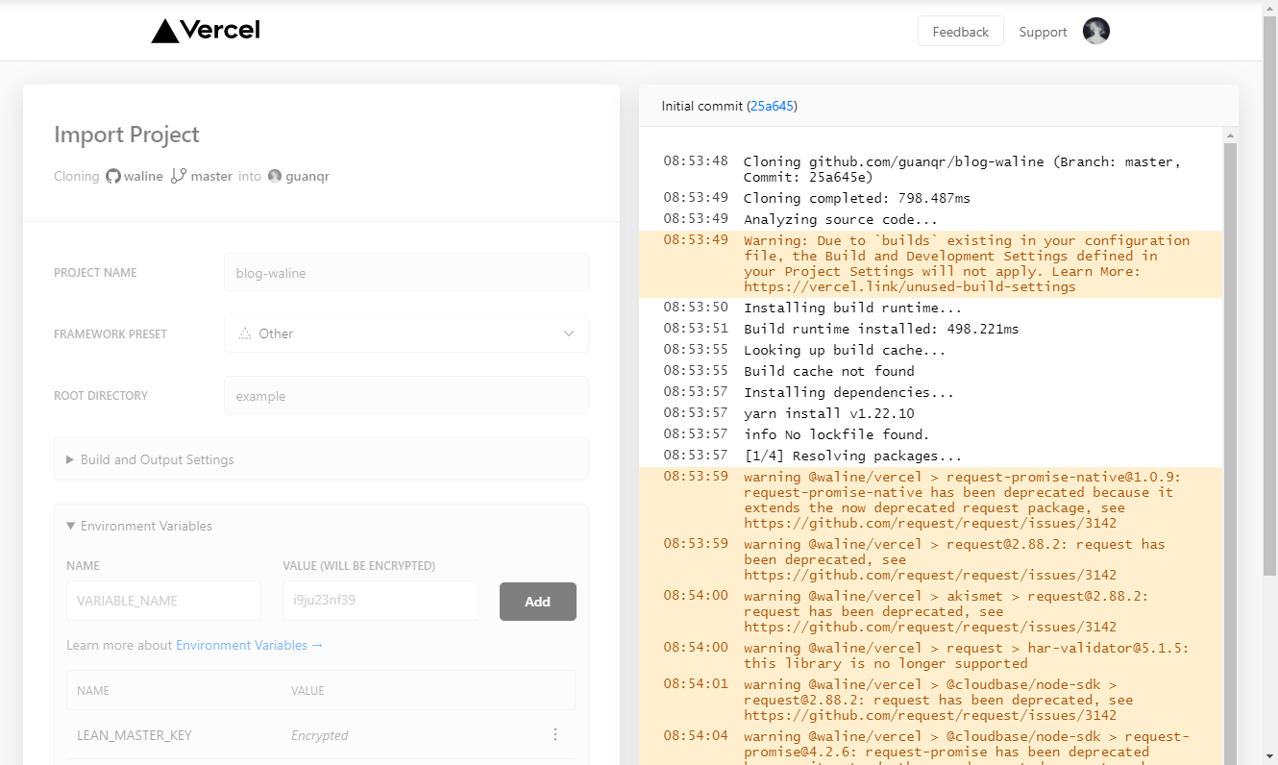The width and height of the screenshot is (1278, 765).
Task: Click the 08:54:04 timestamp
Action: [x=696, y=736]
